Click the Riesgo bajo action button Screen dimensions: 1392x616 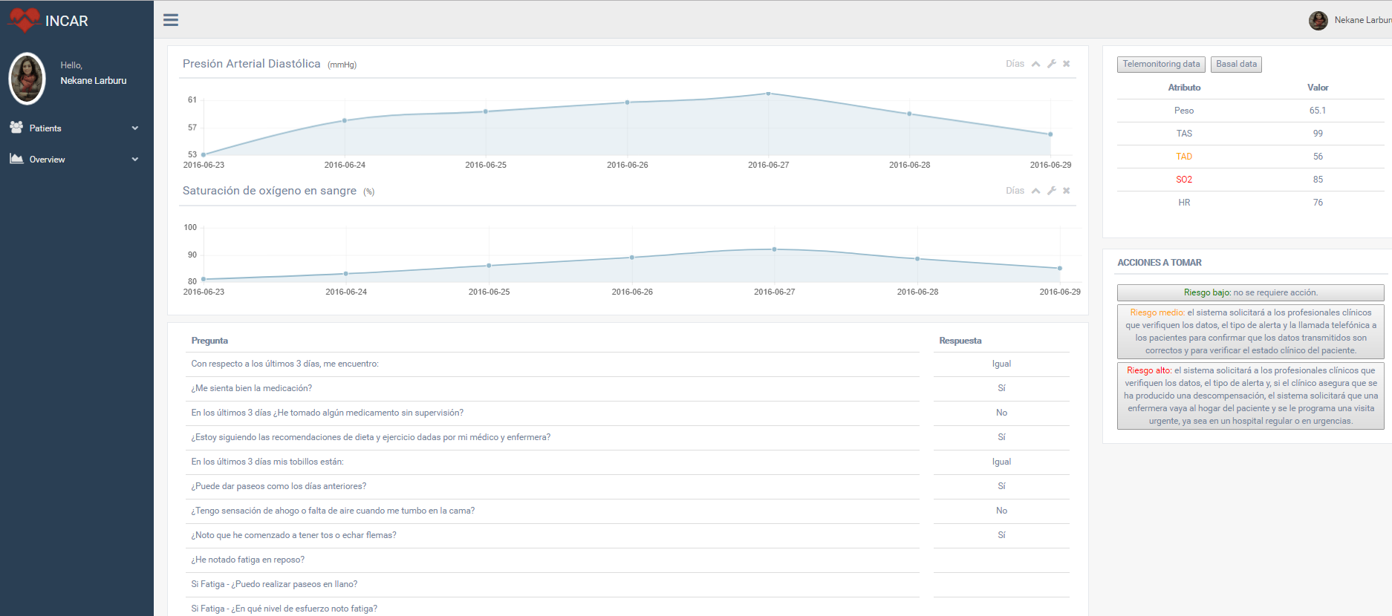coord(1250,292)
